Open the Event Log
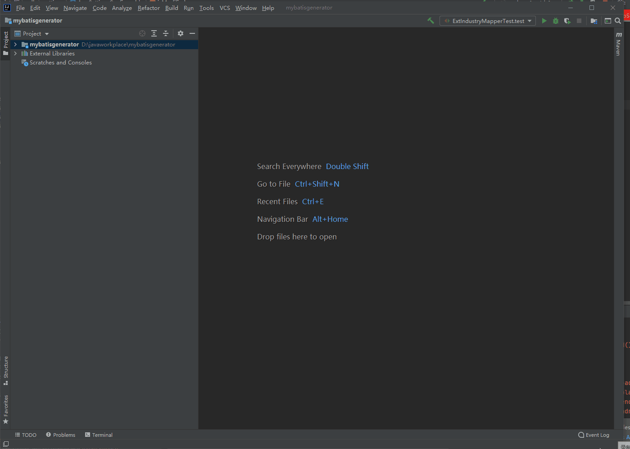The image size is (630, 449). (x=594, y=435)
